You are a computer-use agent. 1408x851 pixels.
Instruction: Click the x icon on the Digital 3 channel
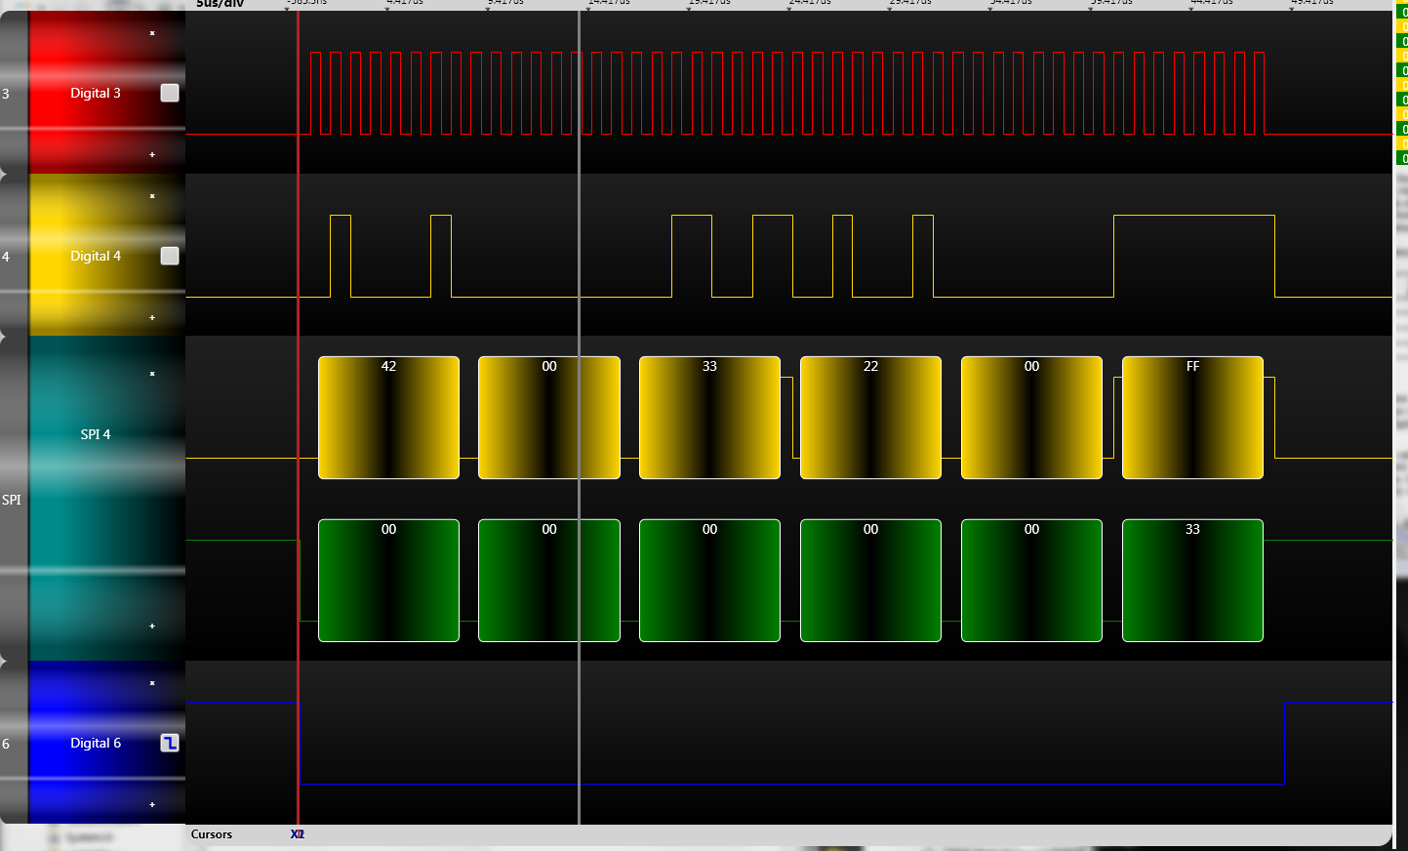152,33
